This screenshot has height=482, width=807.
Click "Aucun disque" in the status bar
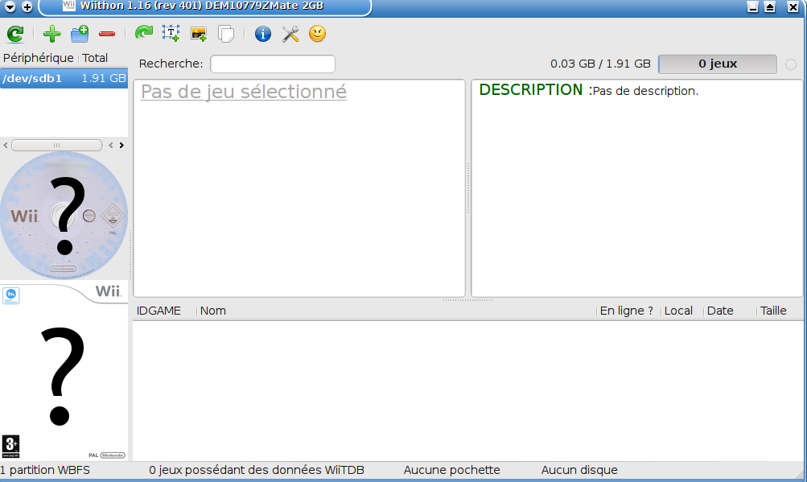pos(579,470)
